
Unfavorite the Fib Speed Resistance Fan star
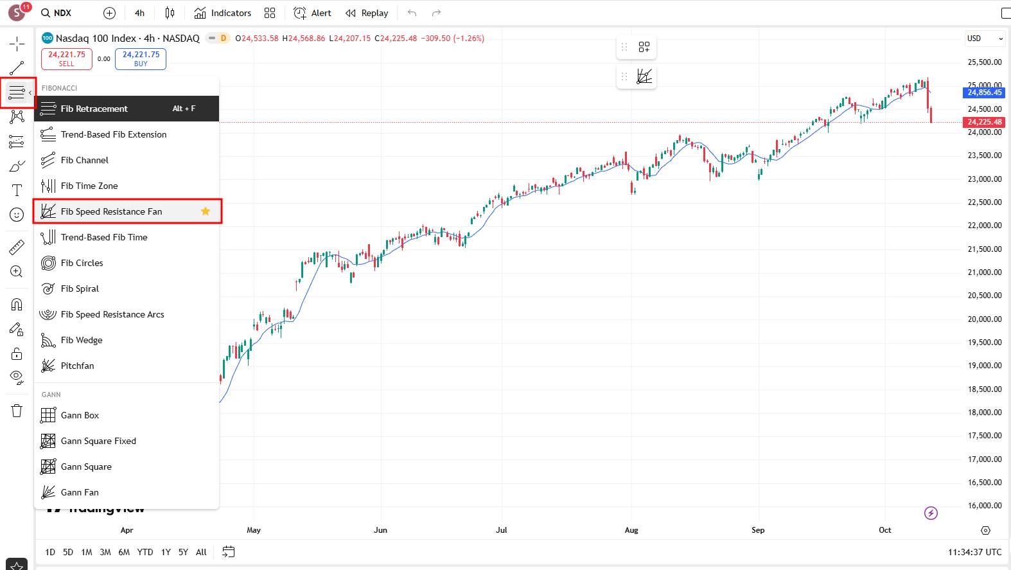pos(206,211)
